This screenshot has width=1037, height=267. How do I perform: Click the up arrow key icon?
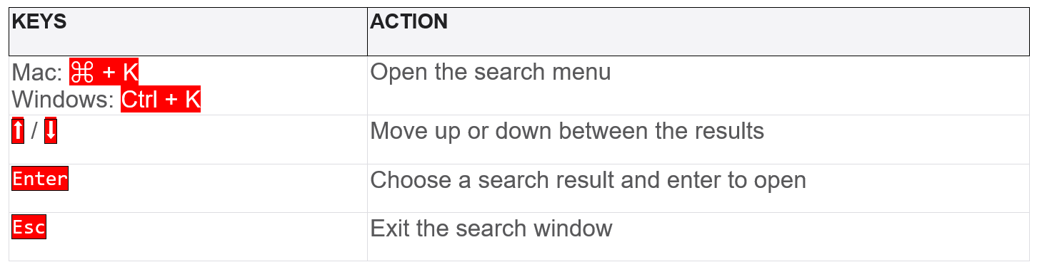[18, 132]
